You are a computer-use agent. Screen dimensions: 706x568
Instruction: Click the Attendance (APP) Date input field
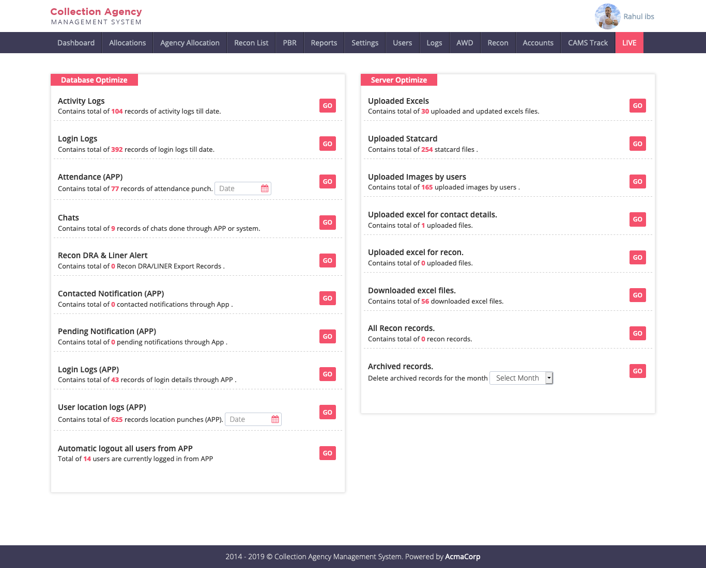238,188
